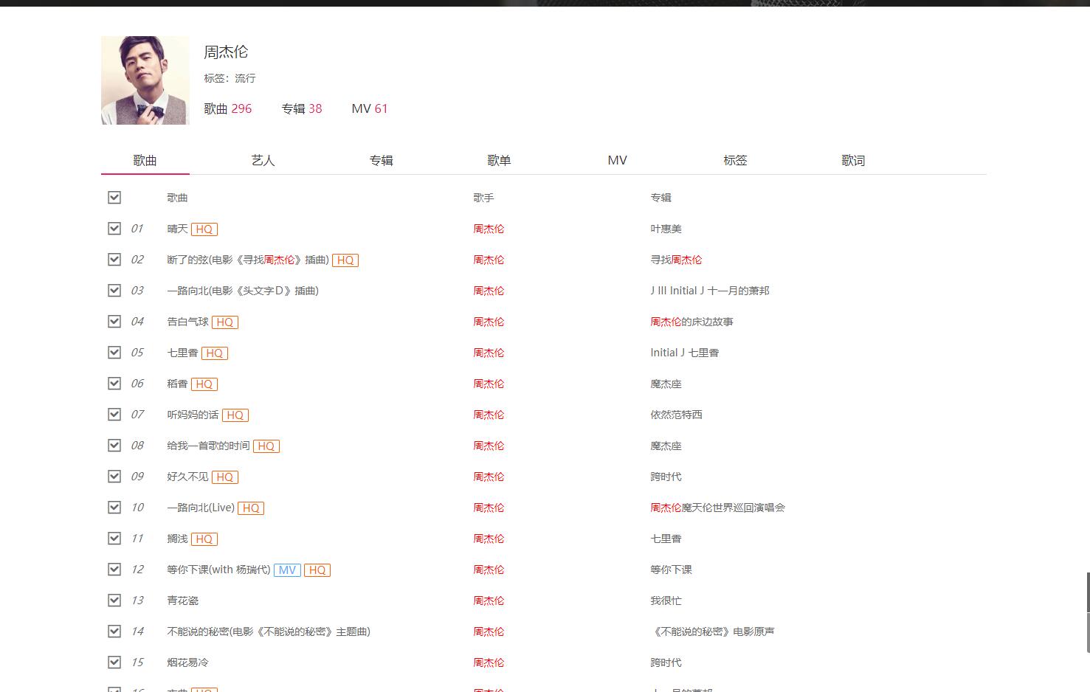Uncheck the checkbox for 青花瓷
Viewport: 1090px width, 692px height.
[x=114, y=600]
